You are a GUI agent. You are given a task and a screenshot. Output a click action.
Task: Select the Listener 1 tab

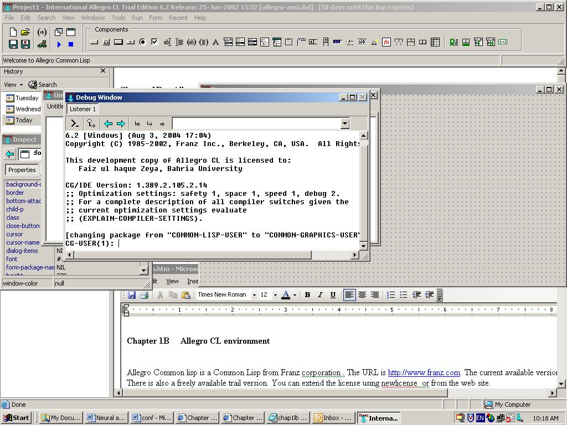[83, 109]
